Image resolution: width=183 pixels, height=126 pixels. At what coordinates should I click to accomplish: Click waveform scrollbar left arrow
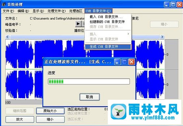point(8,37)
